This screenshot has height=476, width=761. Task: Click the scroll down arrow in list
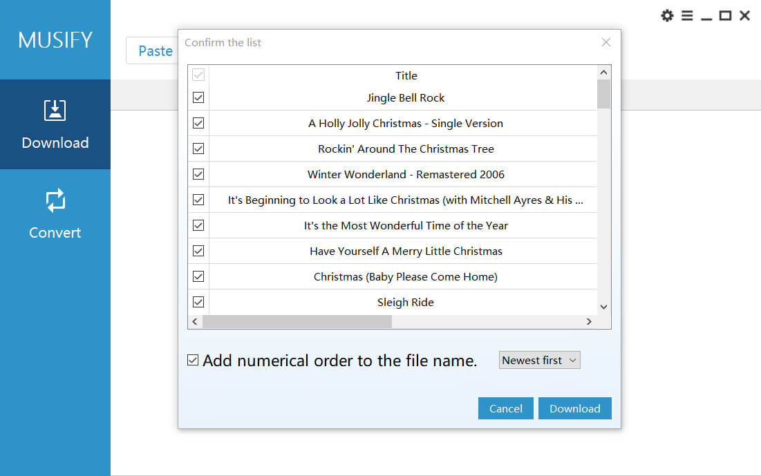click(x=603, y=307)
